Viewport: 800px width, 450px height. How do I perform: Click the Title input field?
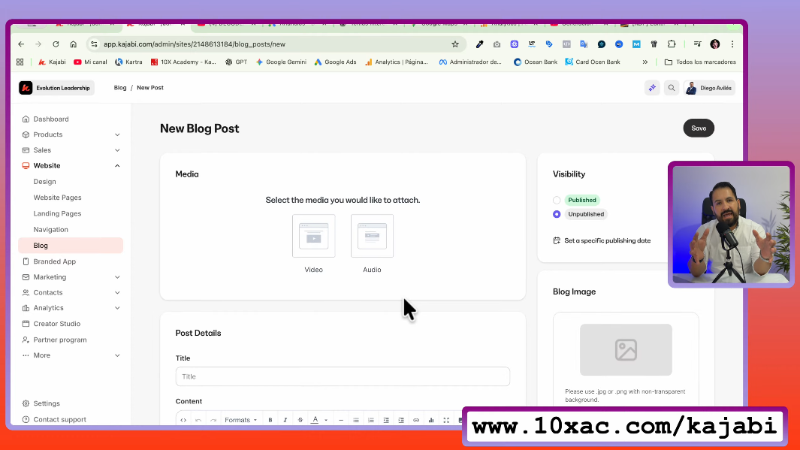click(x=343, y=376)
